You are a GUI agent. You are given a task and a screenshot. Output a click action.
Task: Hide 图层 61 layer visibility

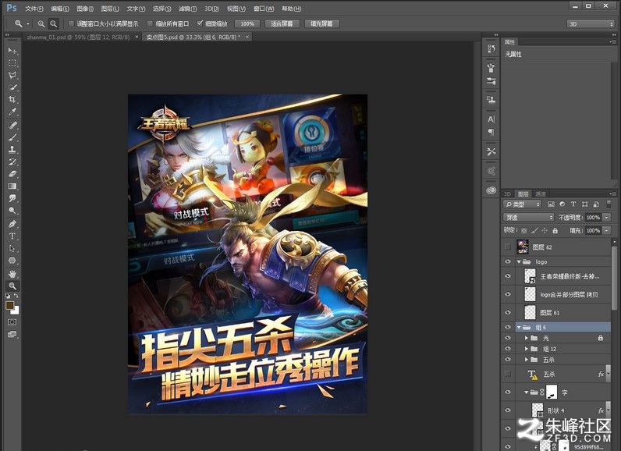pos(508,312)
